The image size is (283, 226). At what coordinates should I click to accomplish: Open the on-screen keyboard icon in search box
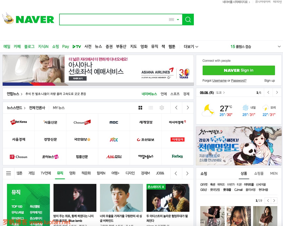[x=171, y=19]
